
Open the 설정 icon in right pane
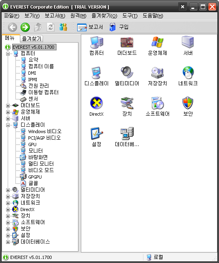(x=96, y=134)
